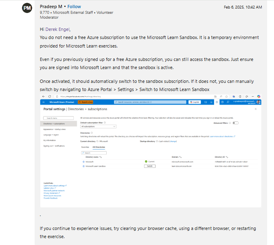
Task: Open Microsoft partner network link
Action: pyautogui.click(x=54, y=191)
